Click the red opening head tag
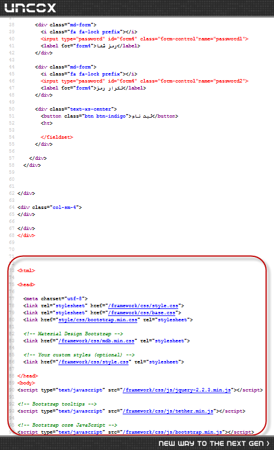This screenshot has height=450, width=274. (26, 285)
